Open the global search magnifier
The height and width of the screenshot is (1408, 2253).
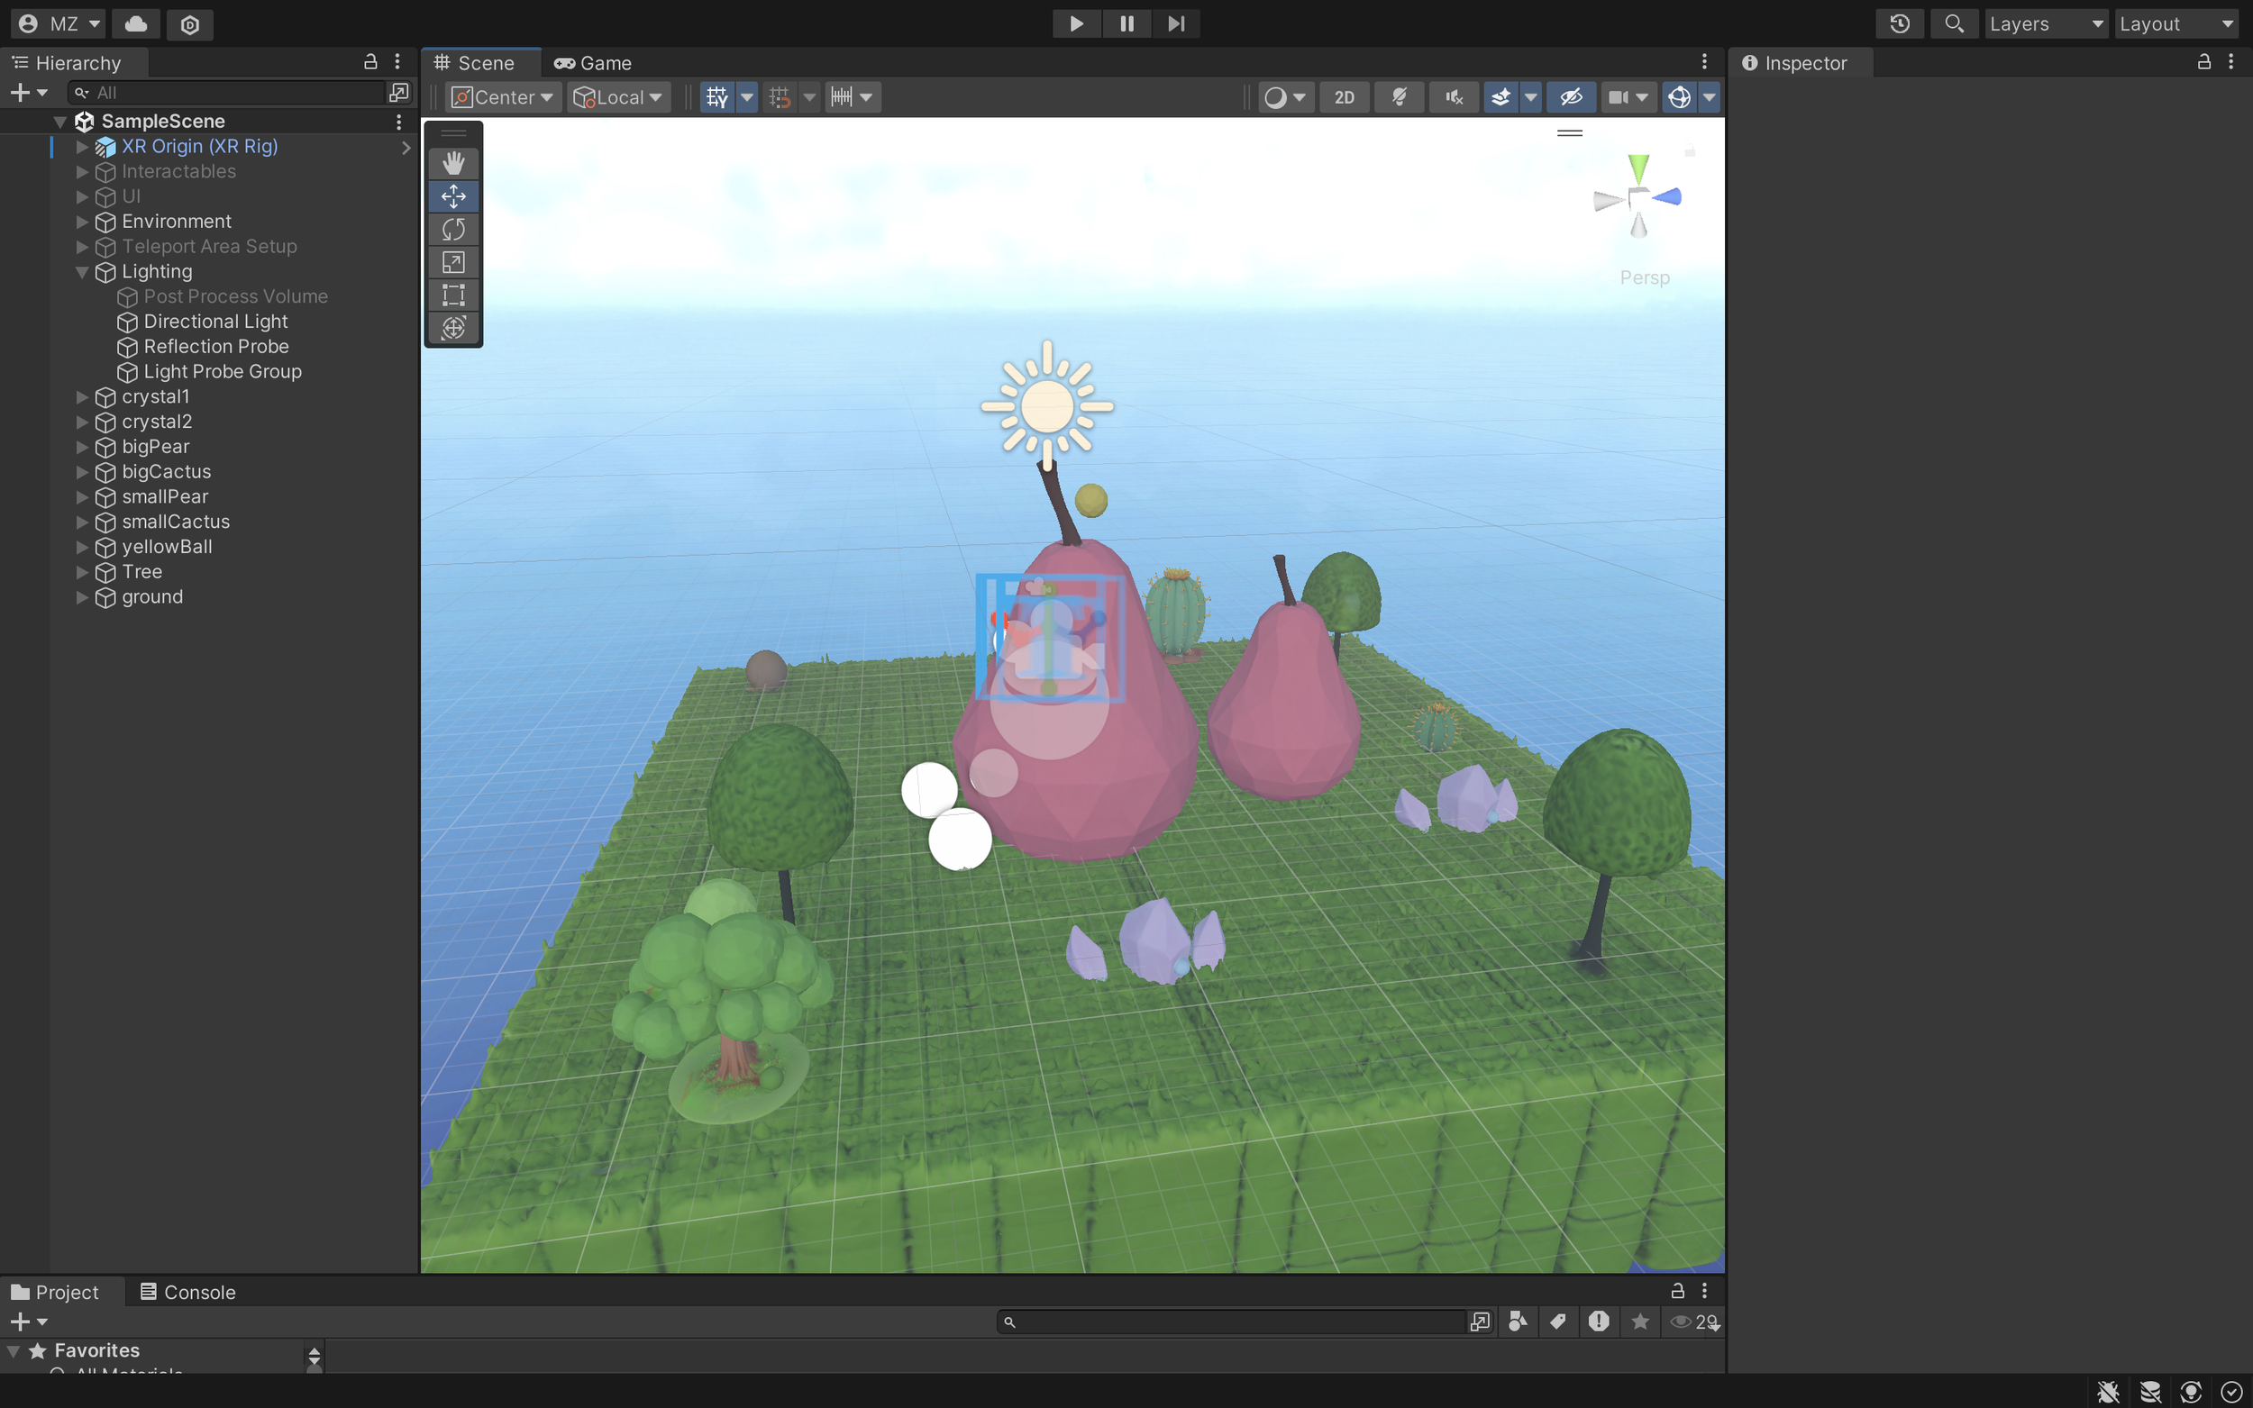(1955, 23)
